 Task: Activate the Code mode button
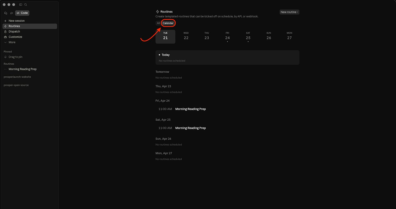22,13
